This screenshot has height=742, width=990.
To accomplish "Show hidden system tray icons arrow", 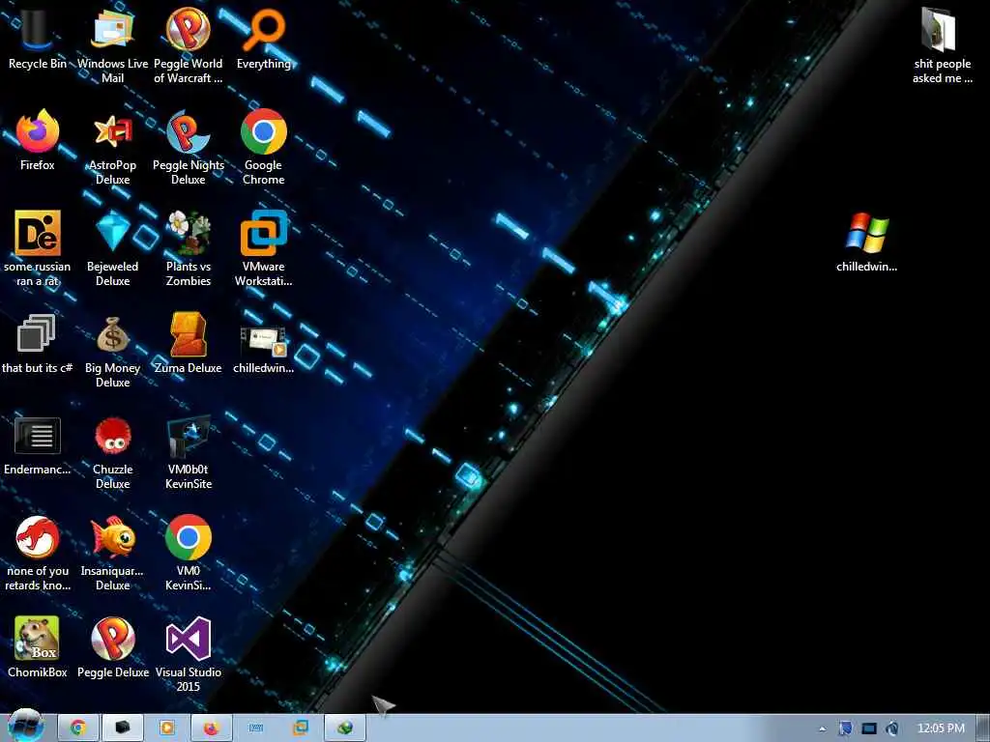I will 822,728.
